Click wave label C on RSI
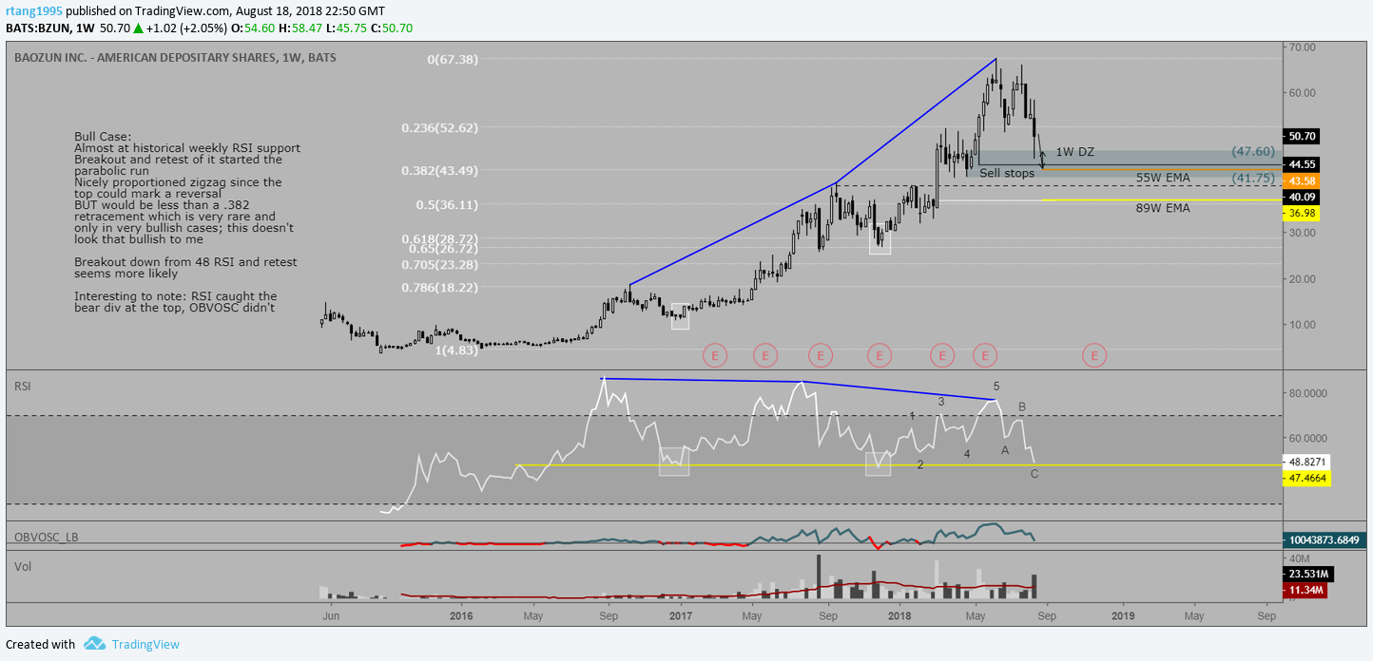The width and height of the screenshot is (1373, 661). pos(1035,473)
